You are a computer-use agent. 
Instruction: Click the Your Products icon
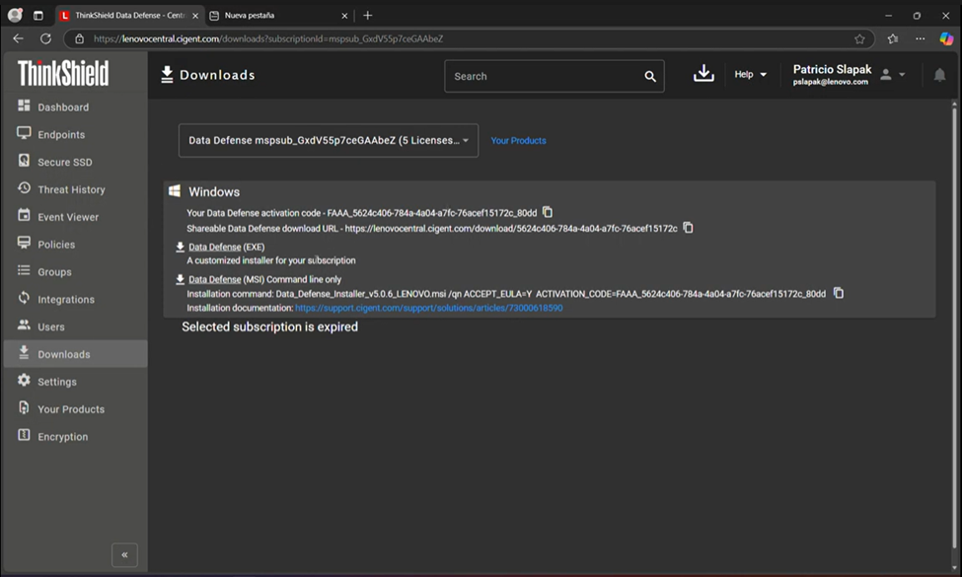24,407
